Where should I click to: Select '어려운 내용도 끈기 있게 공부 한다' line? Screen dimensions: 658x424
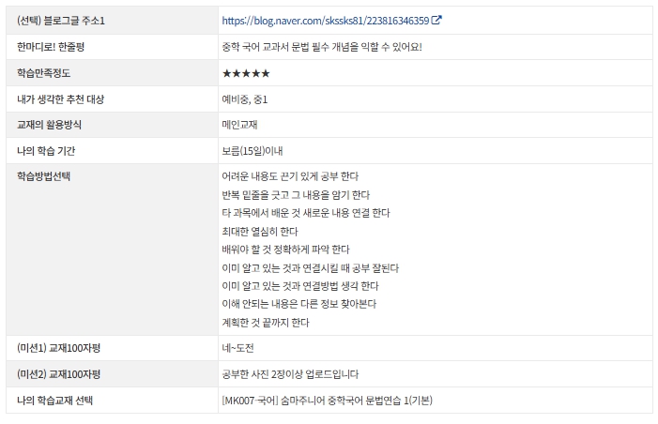(290, 176)
